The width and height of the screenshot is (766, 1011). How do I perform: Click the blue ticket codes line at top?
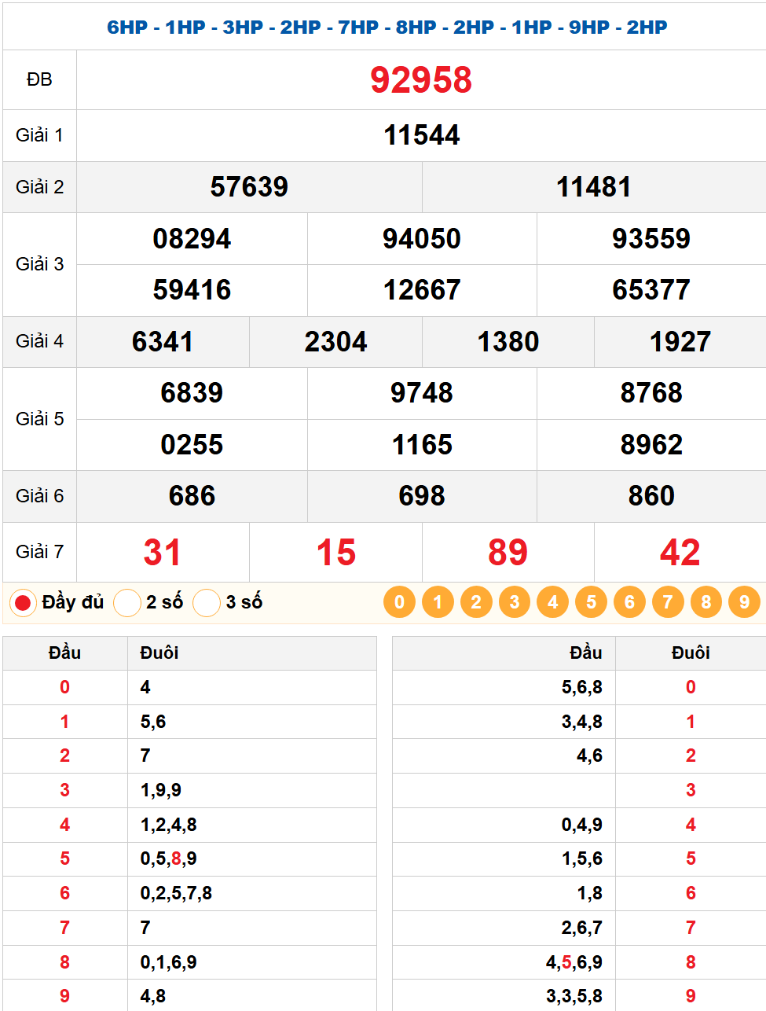point(387,27)
